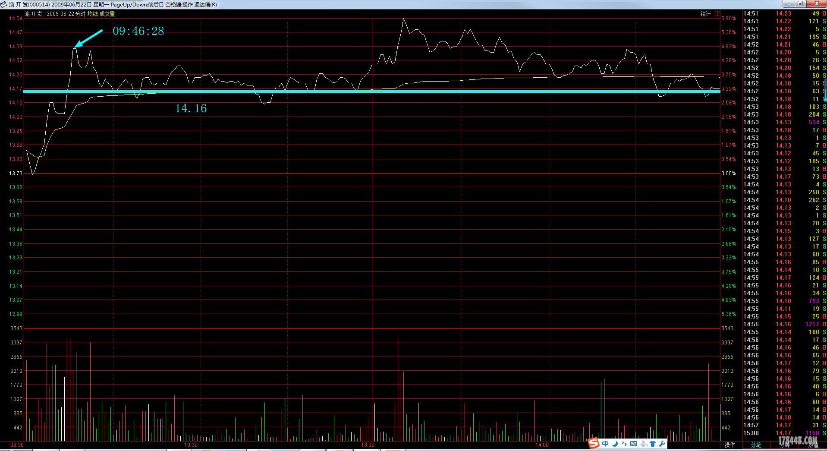Click the 2009-06-22 分时 header text
This screenshot has width=827, height=451.
coord(66,14)
